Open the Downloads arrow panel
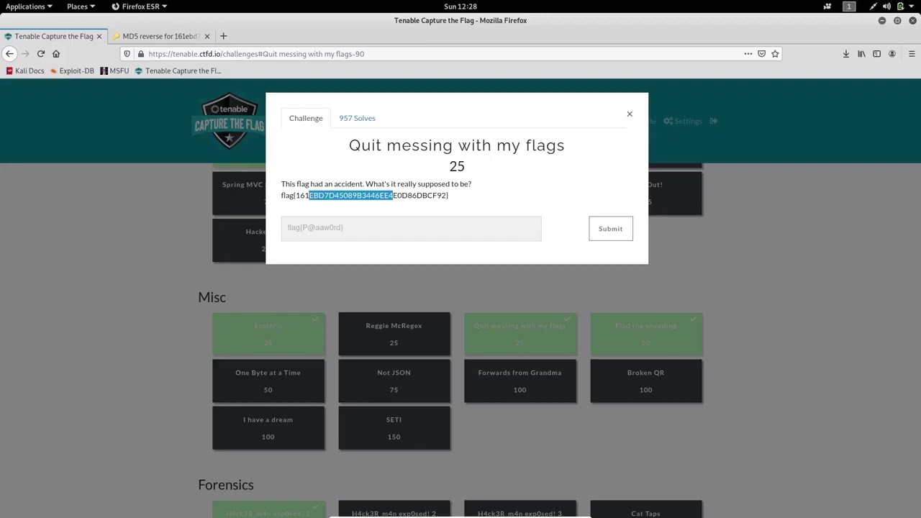 point(846,54)
